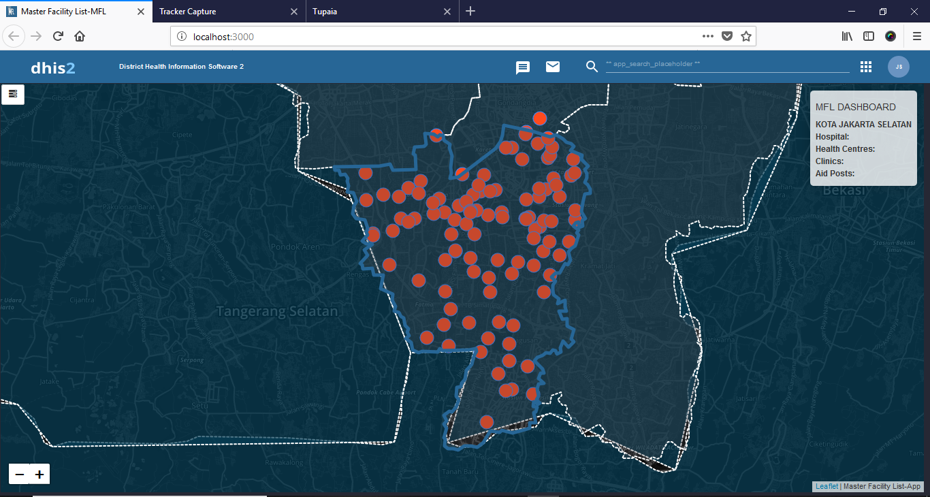The width and height of the screenshot is (930, 497).
Task: Click Master Facility List-App attribution text
Action: point(882,487)
